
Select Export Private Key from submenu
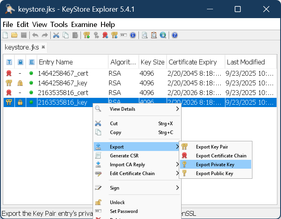pyautogui.click(x=215, y=165)
